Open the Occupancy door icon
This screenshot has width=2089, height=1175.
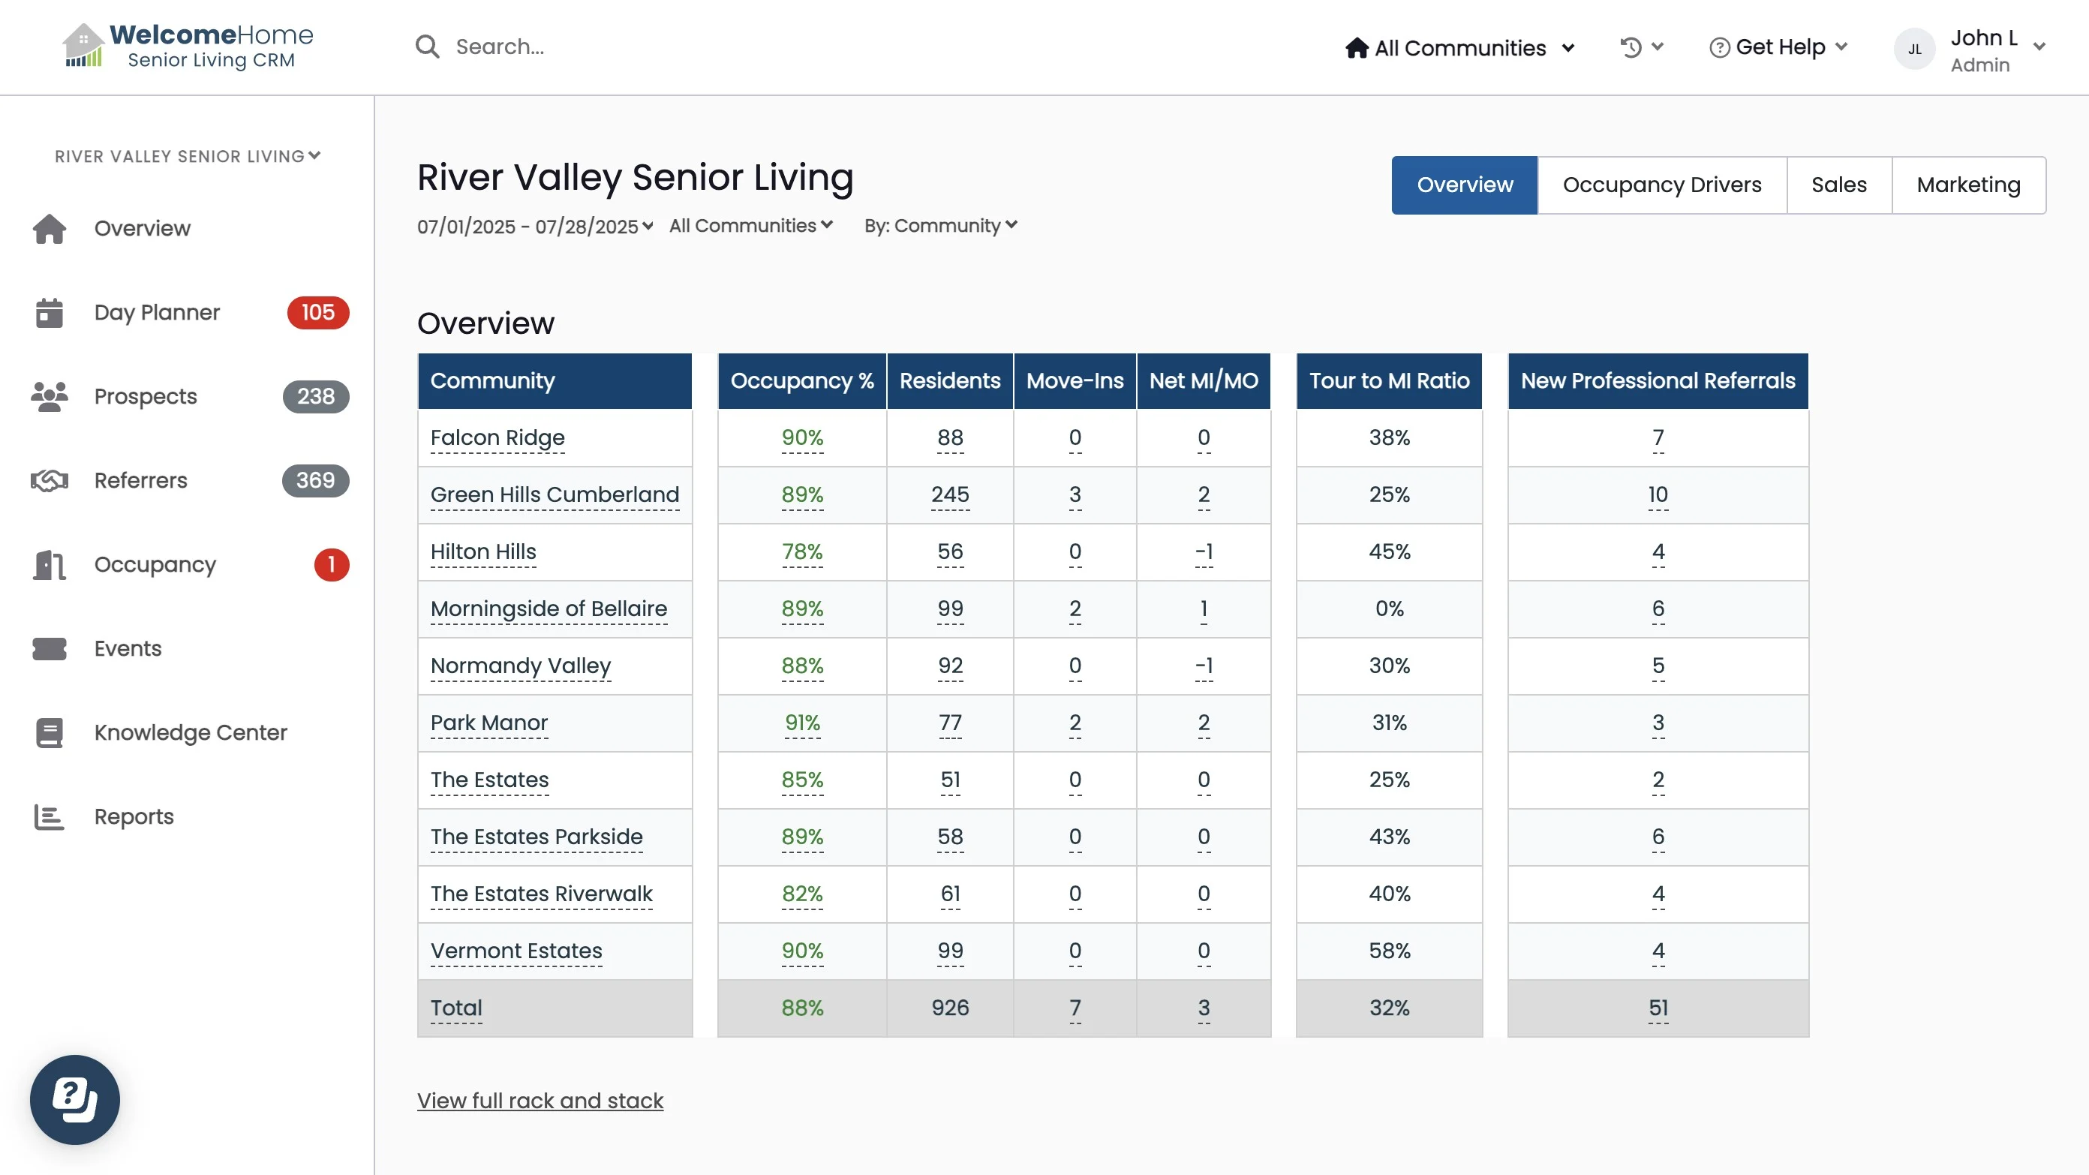50,565
